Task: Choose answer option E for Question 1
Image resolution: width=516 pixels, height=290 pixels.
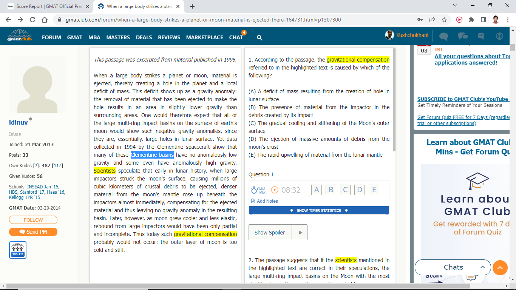Action: point(374,190)
